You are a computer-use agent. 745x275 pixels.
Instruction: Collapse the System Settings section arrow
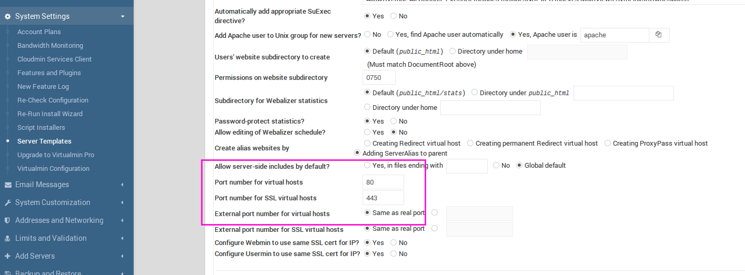(x=123, y=17)
